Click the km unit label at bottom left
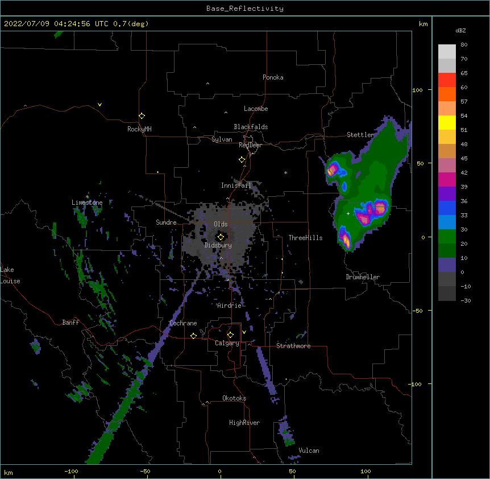Viewport: 490px width, 479px height. point(9,472)
